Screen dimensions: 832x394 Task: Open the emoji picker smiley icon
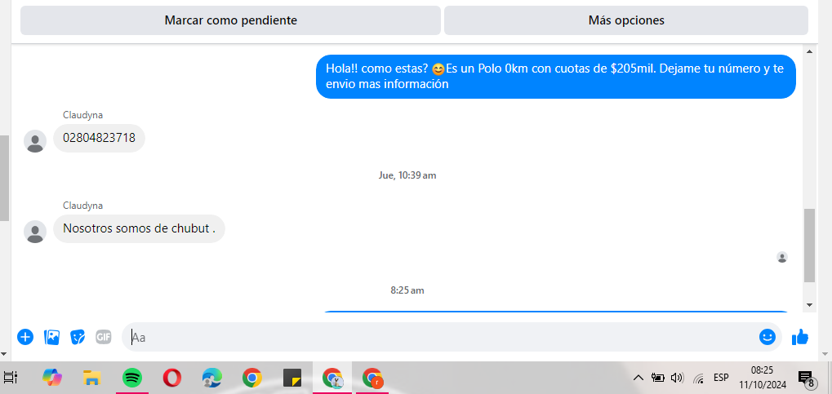[x=767, y=337]
